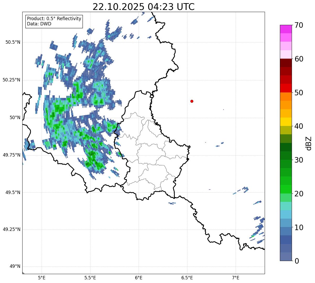Click the 49.5°N latitude label
This screenshot has width=315, height=283.
(13, 192)
